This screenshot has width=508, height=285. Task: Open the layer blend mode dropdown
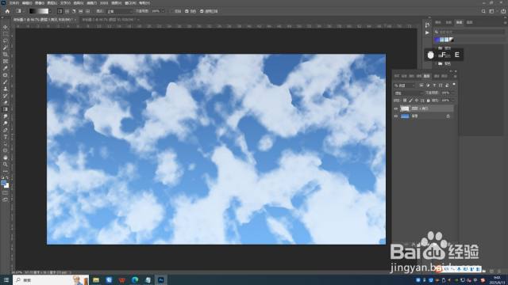(x=409, y=93)
